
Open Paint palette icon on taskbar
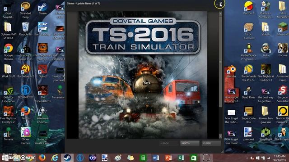118,158
